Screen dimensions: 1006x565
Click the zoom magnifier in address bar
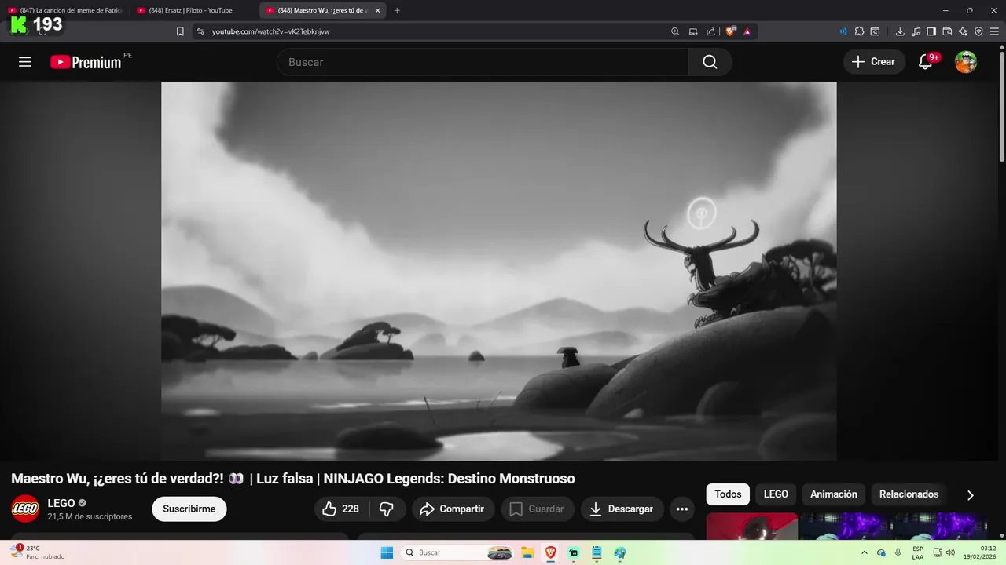point(675,31)
